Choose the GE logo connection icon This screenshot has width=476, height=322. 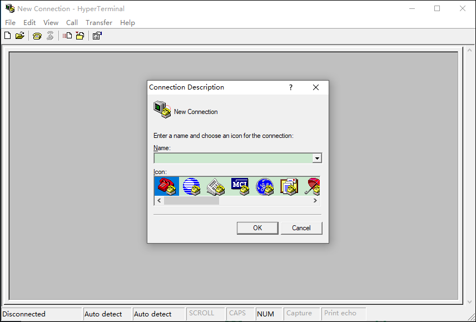pyautogui.click(x=265, y=186)
